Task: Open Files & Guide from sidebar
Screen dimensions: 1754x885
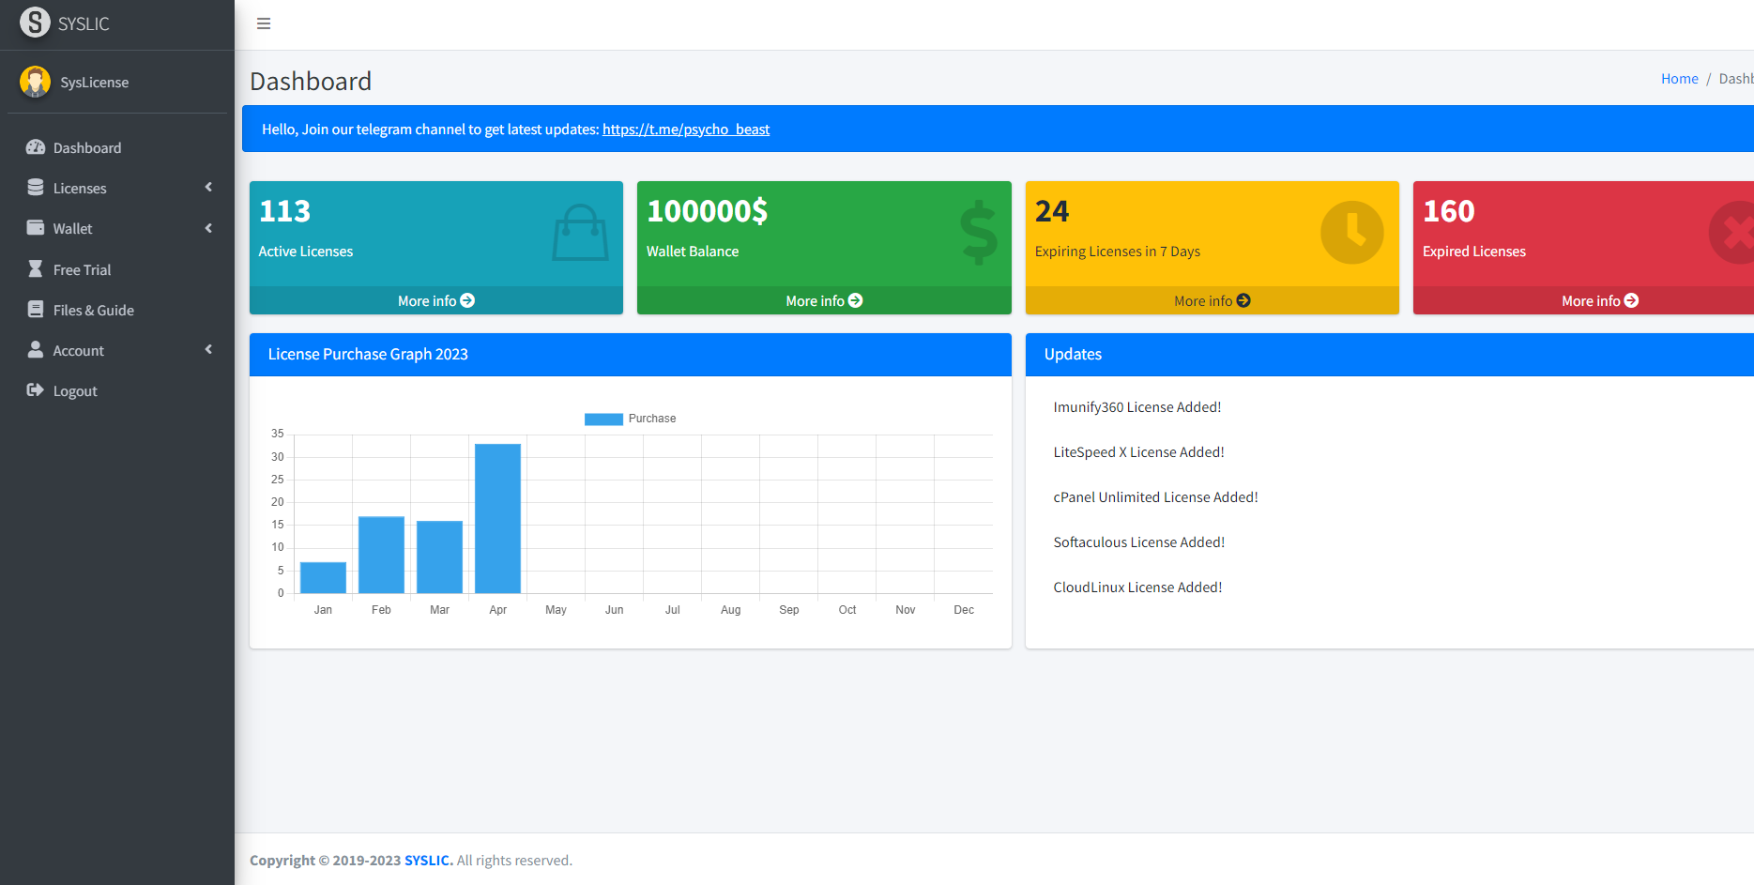Action: [x=93, y=310]
